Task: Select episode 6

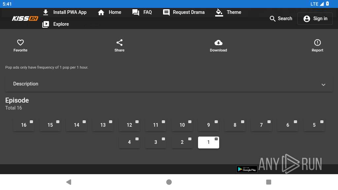Action: (288, 125)
